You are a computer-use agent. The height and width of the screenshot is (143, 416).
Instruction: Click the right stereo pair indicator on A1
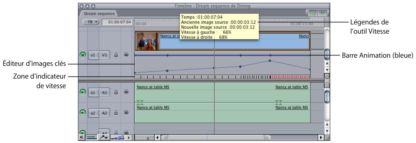tap(279, 102)
